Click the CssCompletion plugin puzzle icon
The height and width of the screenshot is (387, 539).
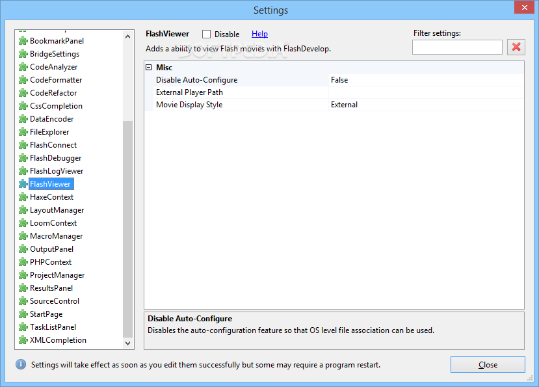(23, 106)
